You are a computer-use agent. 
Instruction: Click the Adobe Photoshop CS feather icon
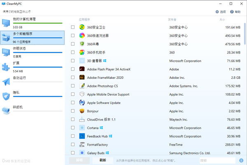click(x=82, y=86)
